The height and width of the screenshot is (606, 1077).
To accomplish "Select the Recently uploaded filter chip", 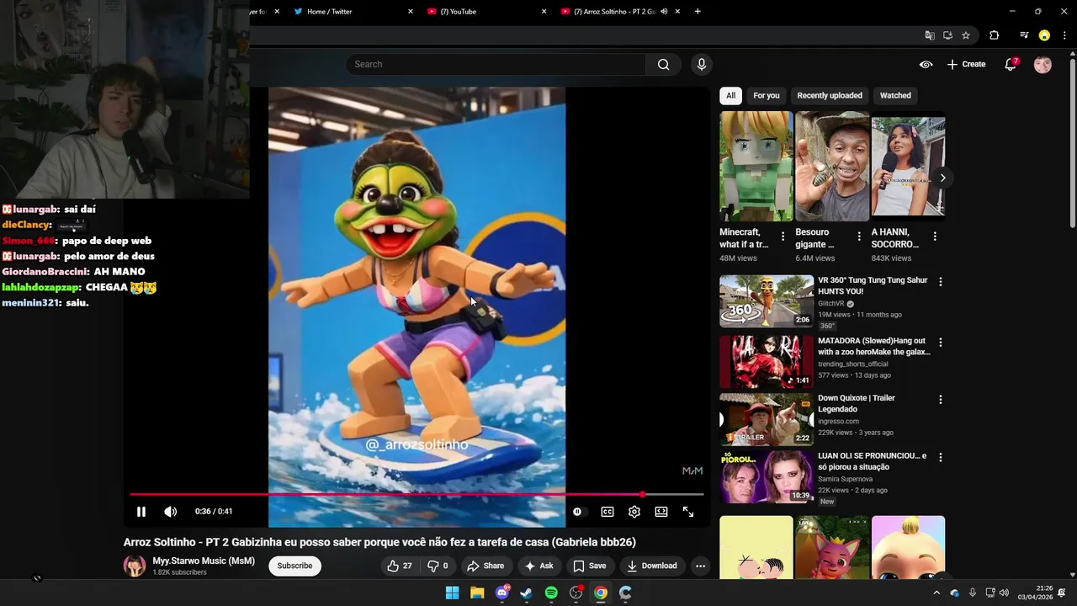I will click(x=830, y=95).
